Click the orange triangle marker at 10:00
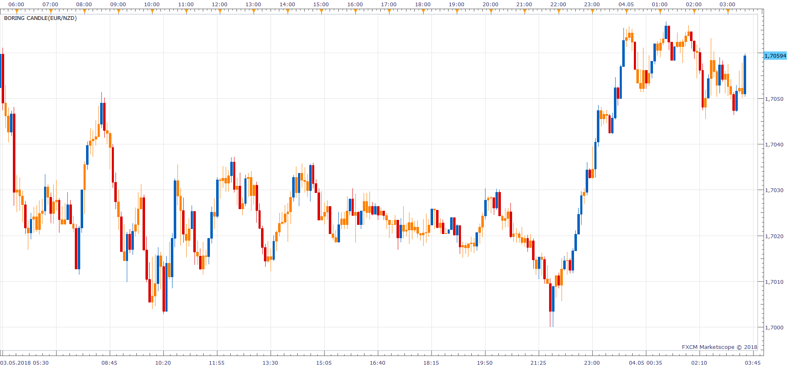This screenshot has width=791, height=368. (x=152, y=11)
